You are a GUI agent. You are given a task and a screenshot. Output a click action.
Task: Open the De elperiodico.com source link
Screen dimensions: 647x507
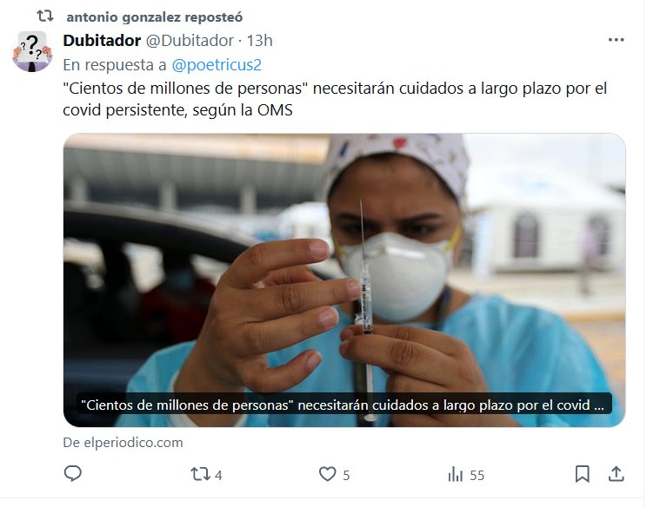tap(123, 443)
